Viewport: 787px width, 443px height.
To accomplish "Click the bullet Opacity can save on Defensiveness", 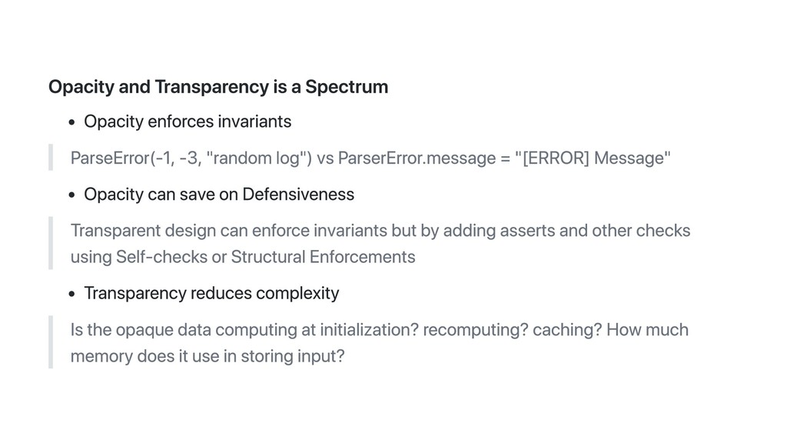I will coord(219,195).
